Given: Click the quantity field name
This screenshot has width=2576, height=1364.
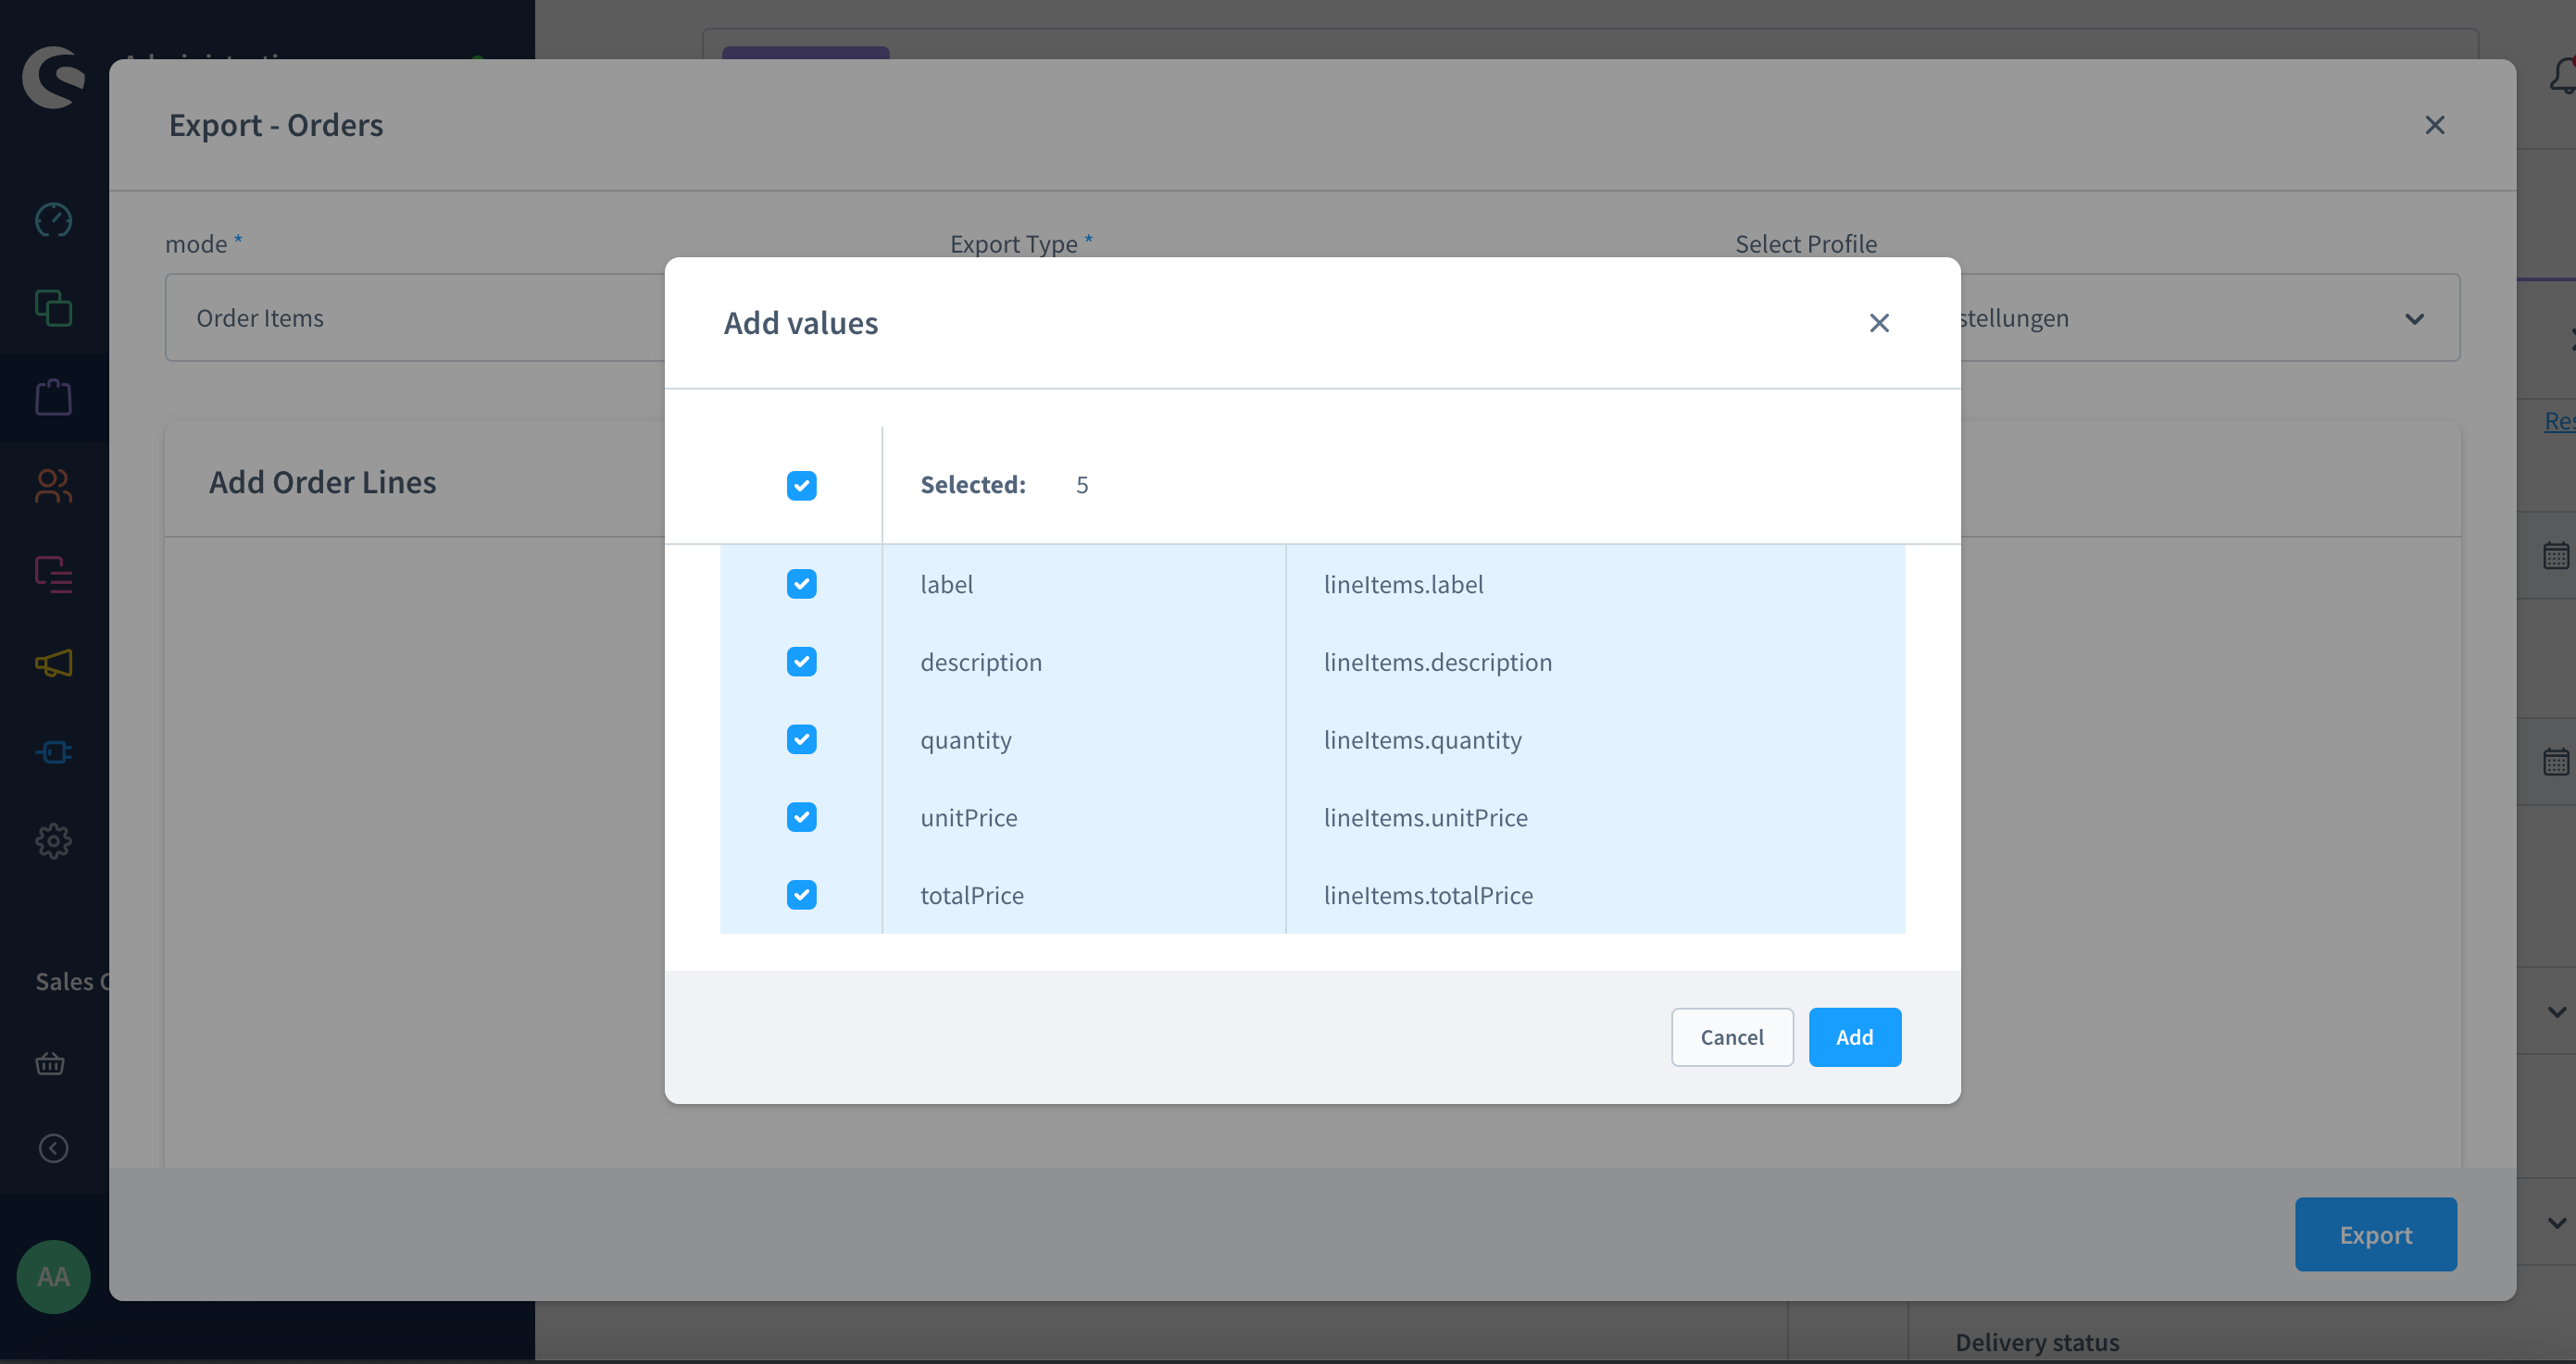Looking at the screenshot, I should click(x=966, y=740).
